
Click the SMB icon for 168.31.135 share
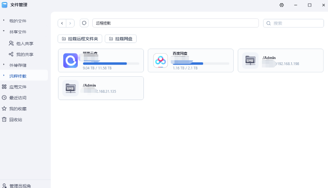pyautogui.click(x=71, y=88)
